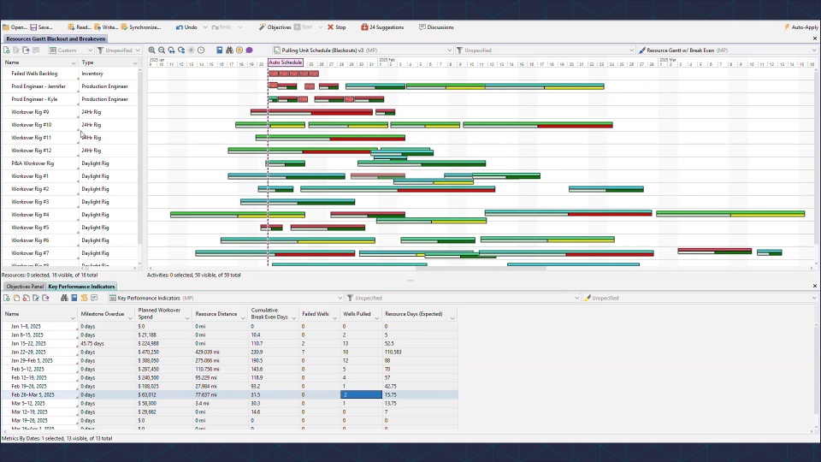This screenshot has width=821, height=462.
Task: Select the Key Performance Indicators tab
Action: (81, 287)
